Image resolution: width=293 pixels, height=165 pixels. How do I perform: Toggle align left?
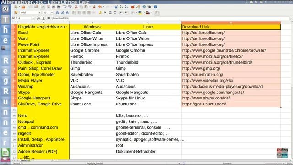click(74, 12)
